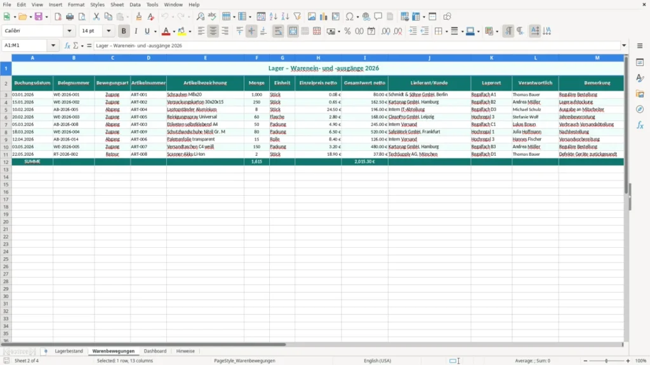The width and height of the screenshot is (650, 365).
Task: Open font color dropdown arrow
Action: [x=174, y=32]
